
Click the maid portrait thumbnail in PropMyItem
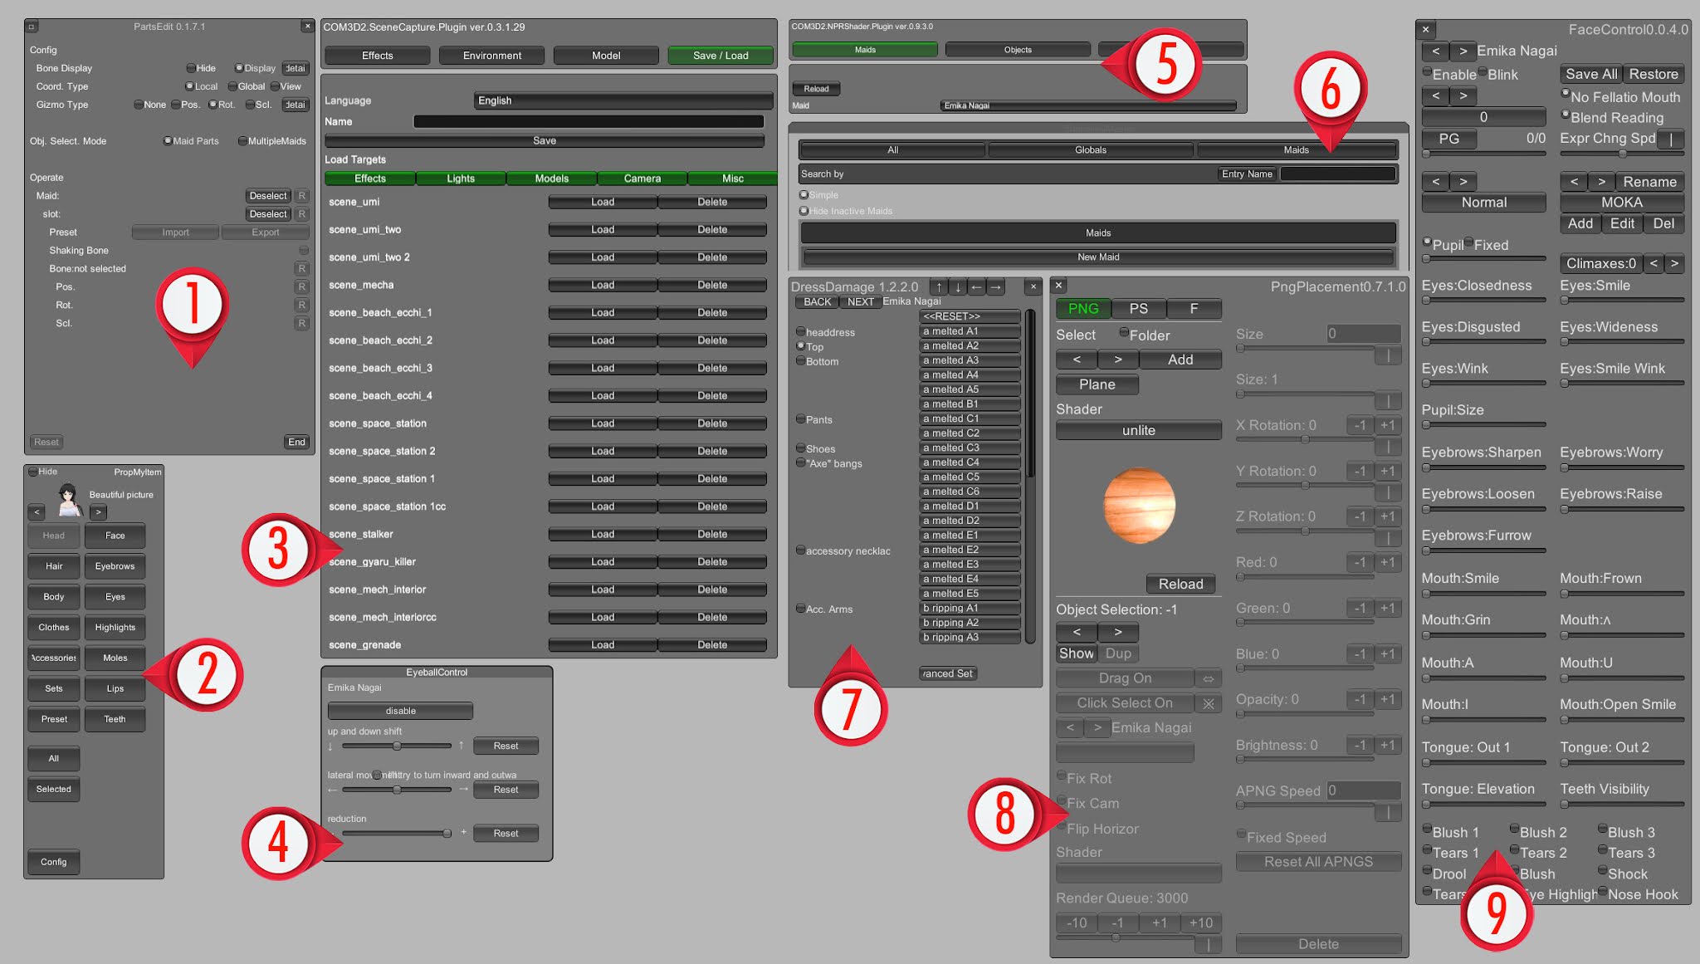point(68,499)
